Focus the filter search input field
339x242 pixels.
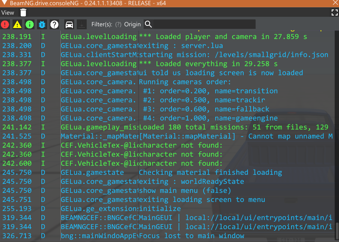pos(204,24)
